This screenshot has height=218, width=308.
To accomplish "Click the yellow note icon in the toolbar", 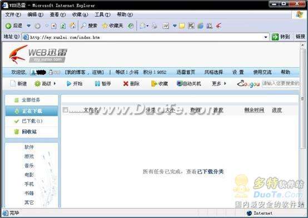I will (182, 26).
